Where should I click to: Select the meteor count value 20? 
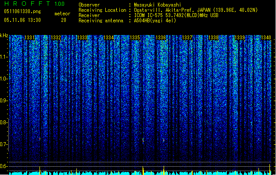click(64, 20)
